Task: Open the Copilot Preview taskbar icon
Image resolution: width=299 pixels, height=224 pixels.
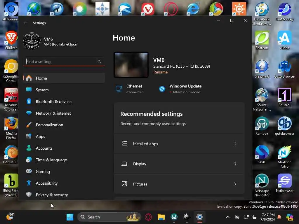Action: [x=290, y=217]
